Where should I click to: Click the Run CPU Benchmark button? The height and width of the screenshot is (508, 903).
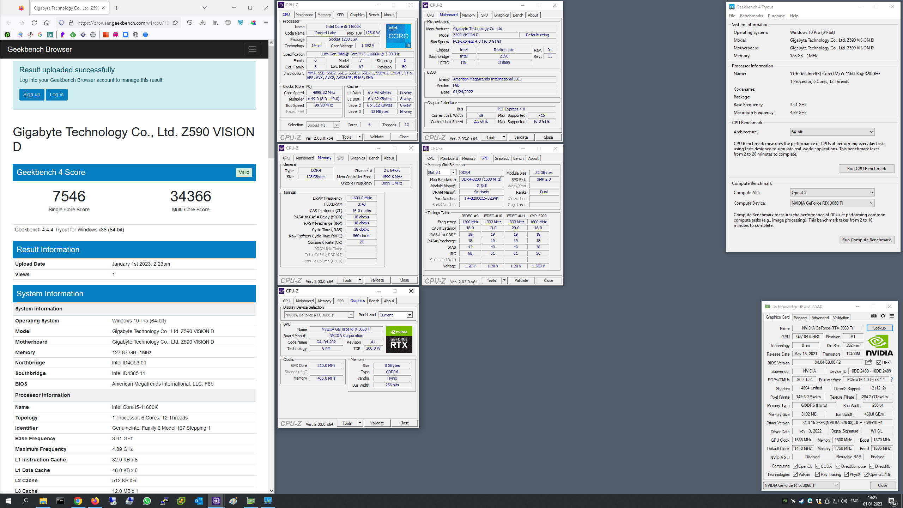[866, 169]
